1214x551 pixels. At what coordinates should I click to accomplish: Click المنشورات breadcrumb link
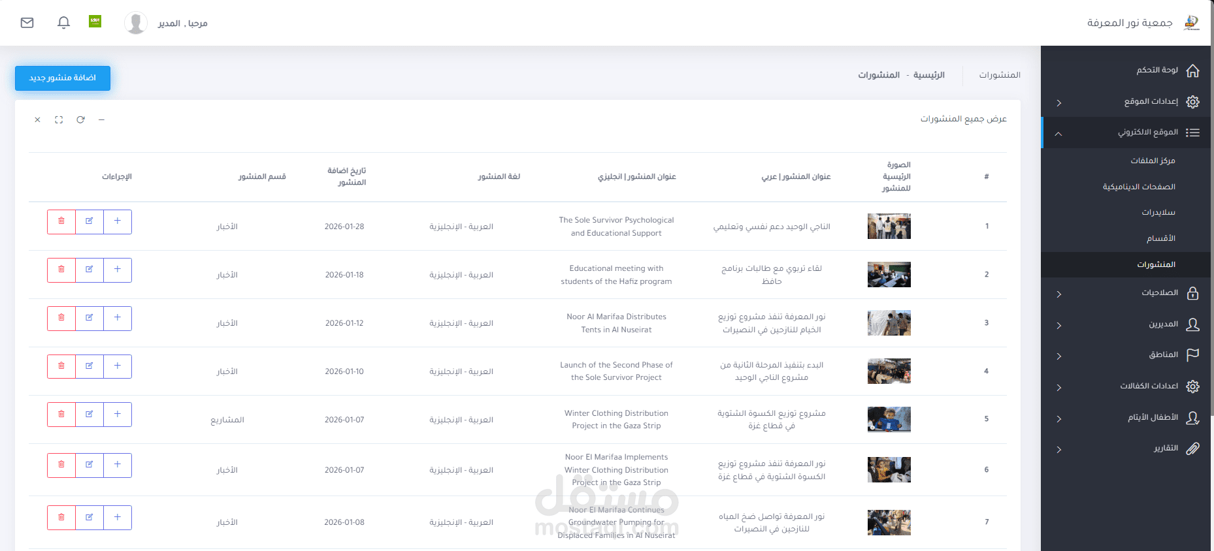[x=879, y=75]
